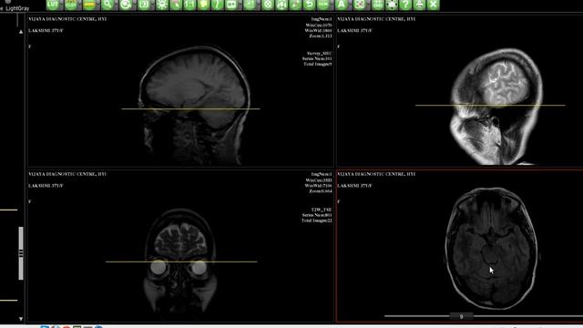Click the red-dotted grid layout icon
Image resolution: width=583 pixels, height=328 pixels.
pos(360,5)
